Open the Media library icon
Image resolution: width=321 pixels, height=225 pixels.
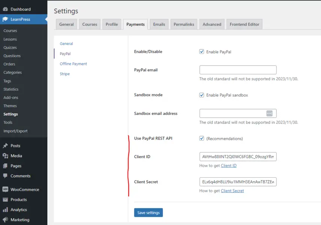5,156
